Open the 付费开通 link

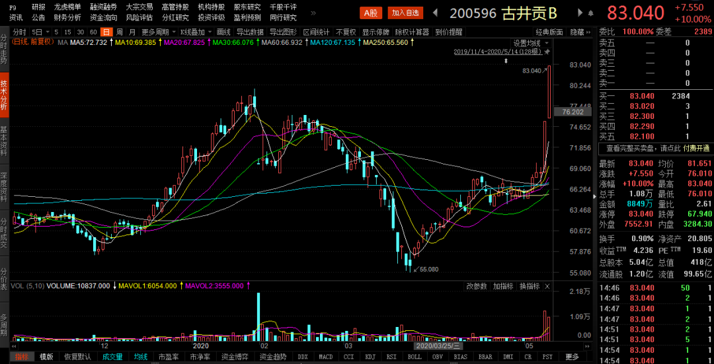696,149
